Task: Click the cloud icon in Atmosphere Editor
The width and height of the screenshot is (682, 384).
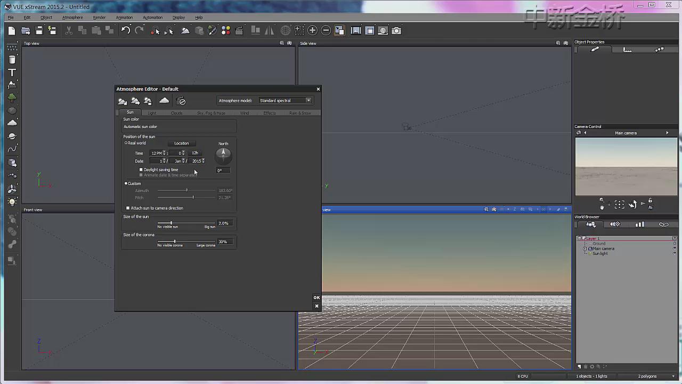Action: (x=164, y=101)
